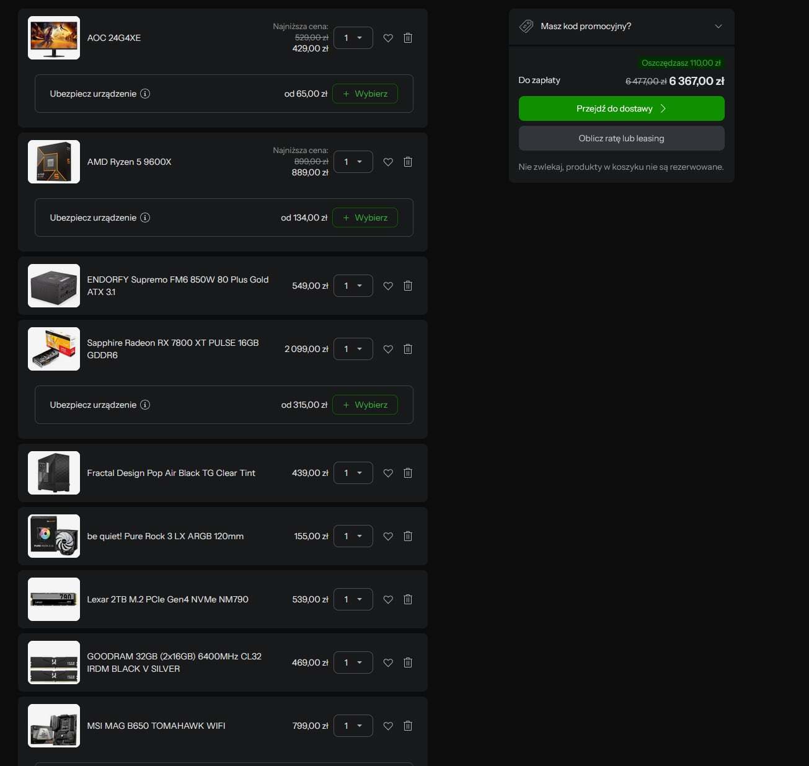
Task: Open Lexar 2TB M.2 PCIe Gen4 NVMe link
Action: pyautogui.click(x=167, y=599)
